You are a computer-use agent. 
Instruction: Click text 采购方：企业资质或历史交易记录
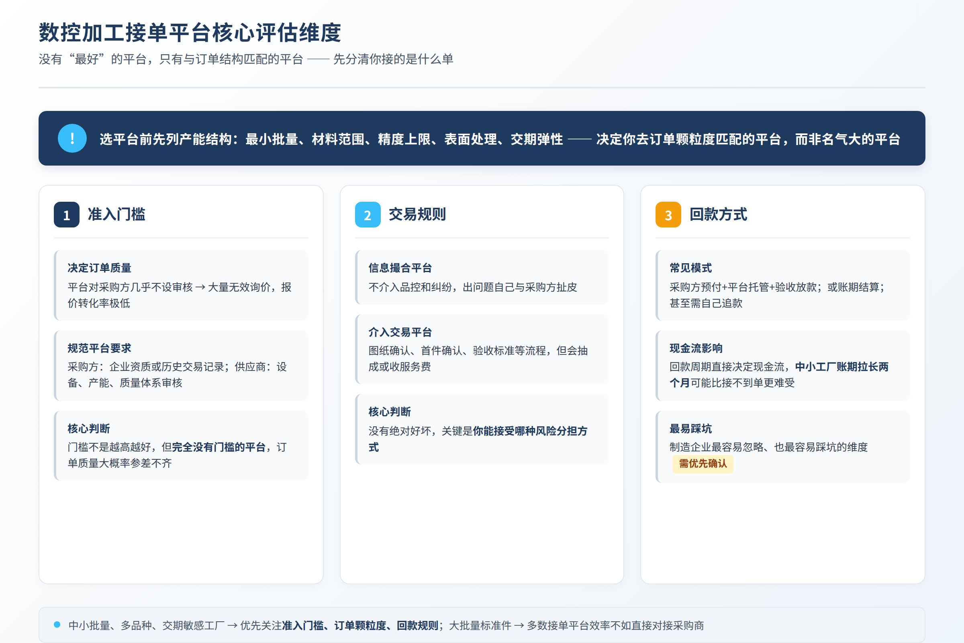tap(145, 367)
